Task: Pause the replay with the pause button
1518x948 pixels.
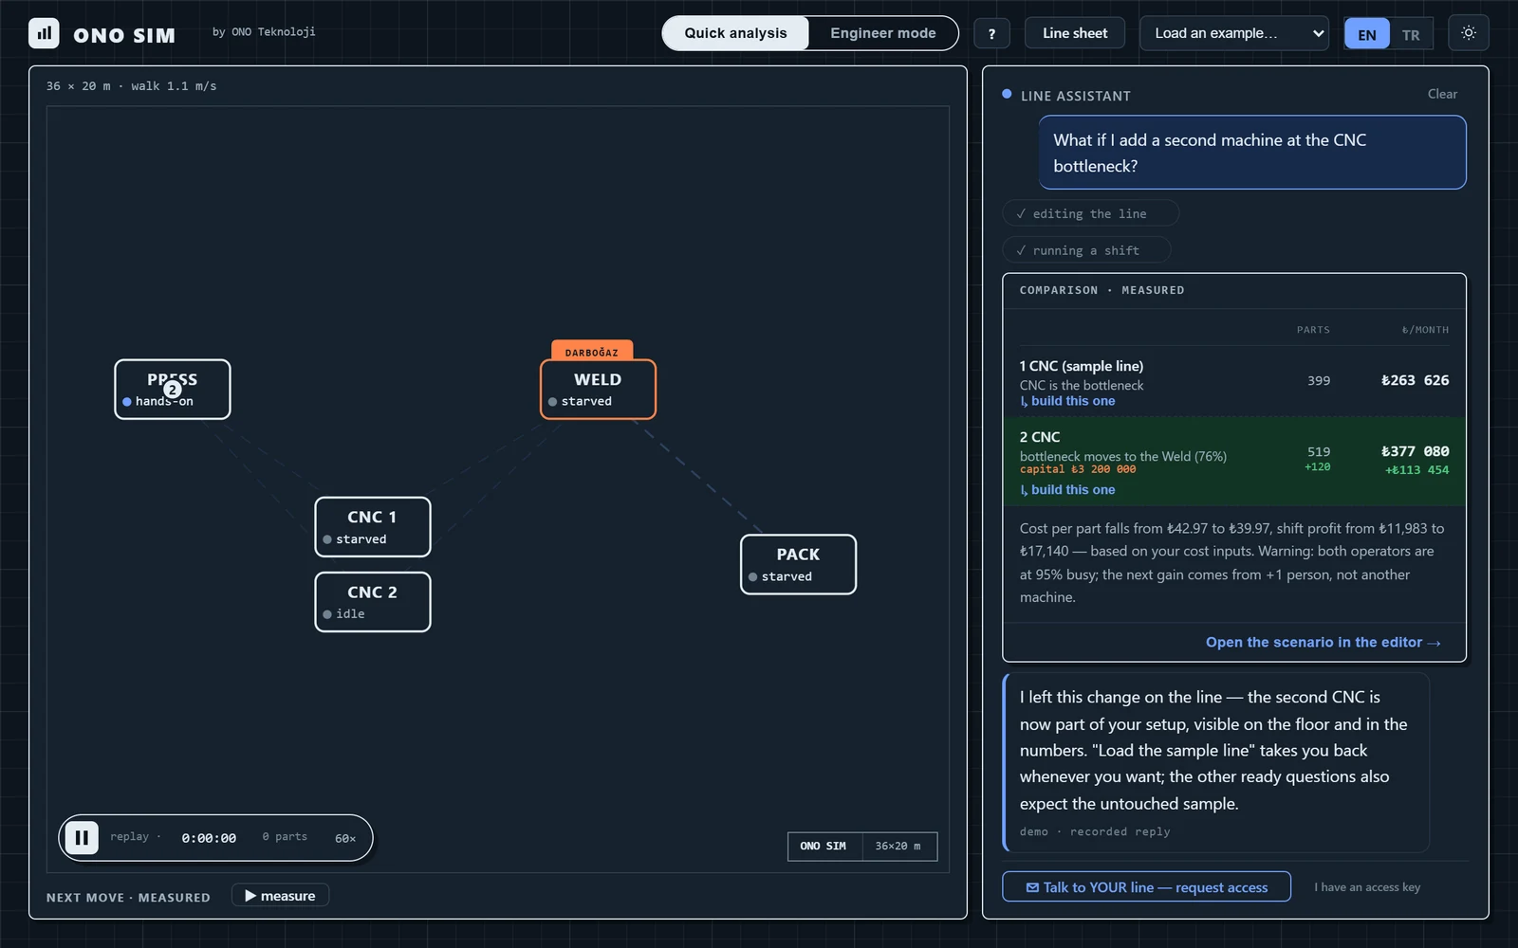Action: point(82,837)
